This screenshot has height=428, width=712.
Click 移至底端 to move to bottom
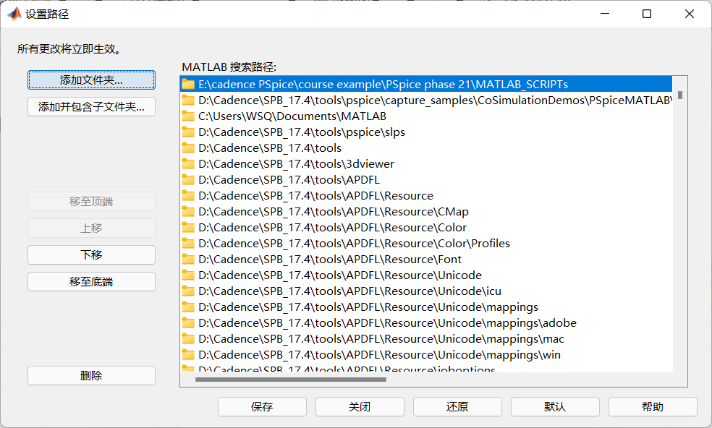tap(91, 281)
